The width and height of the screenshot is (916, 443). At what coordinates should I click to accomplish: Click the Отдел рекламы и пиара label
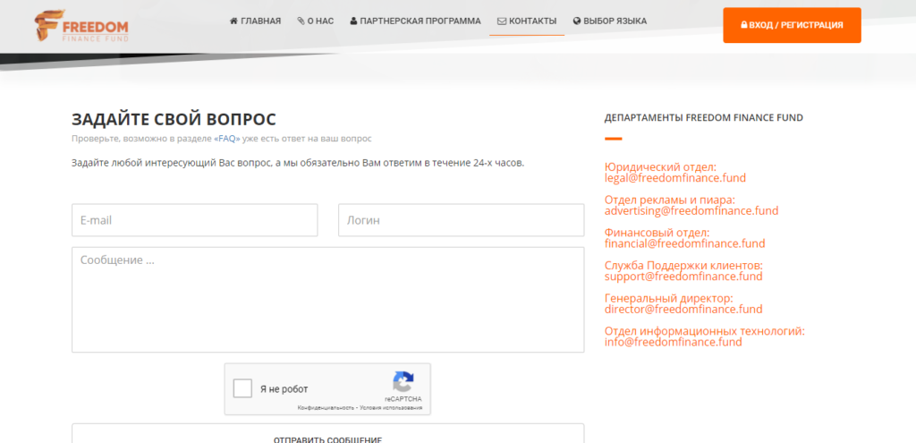click(669, 200)
